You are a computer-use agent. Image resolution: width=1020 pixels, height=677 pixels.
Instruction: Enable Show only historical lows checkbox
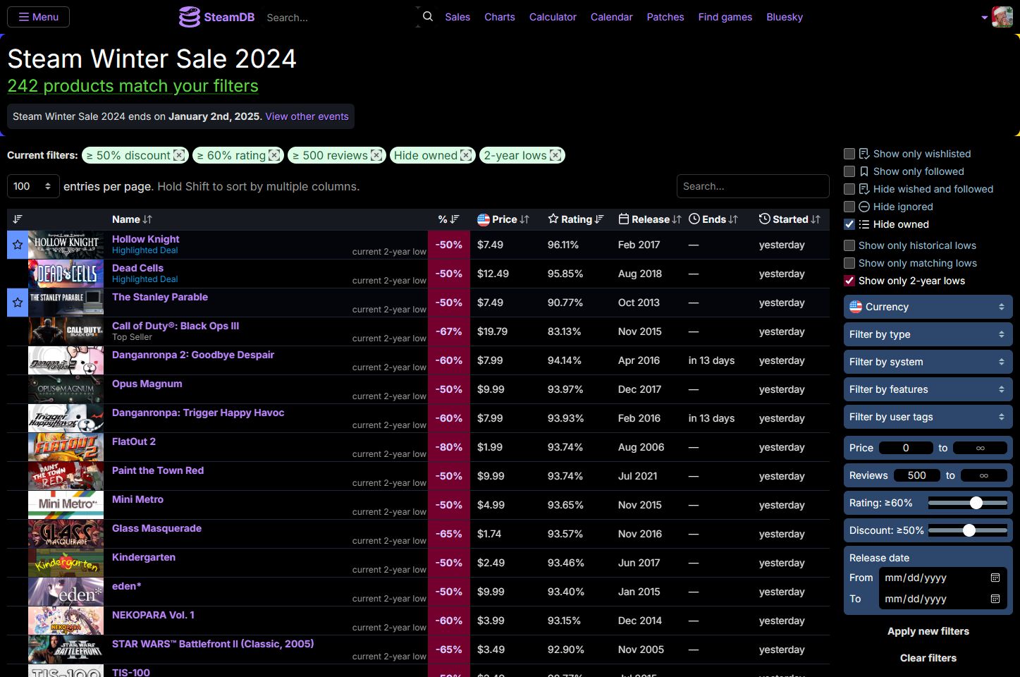click(849, 245)
